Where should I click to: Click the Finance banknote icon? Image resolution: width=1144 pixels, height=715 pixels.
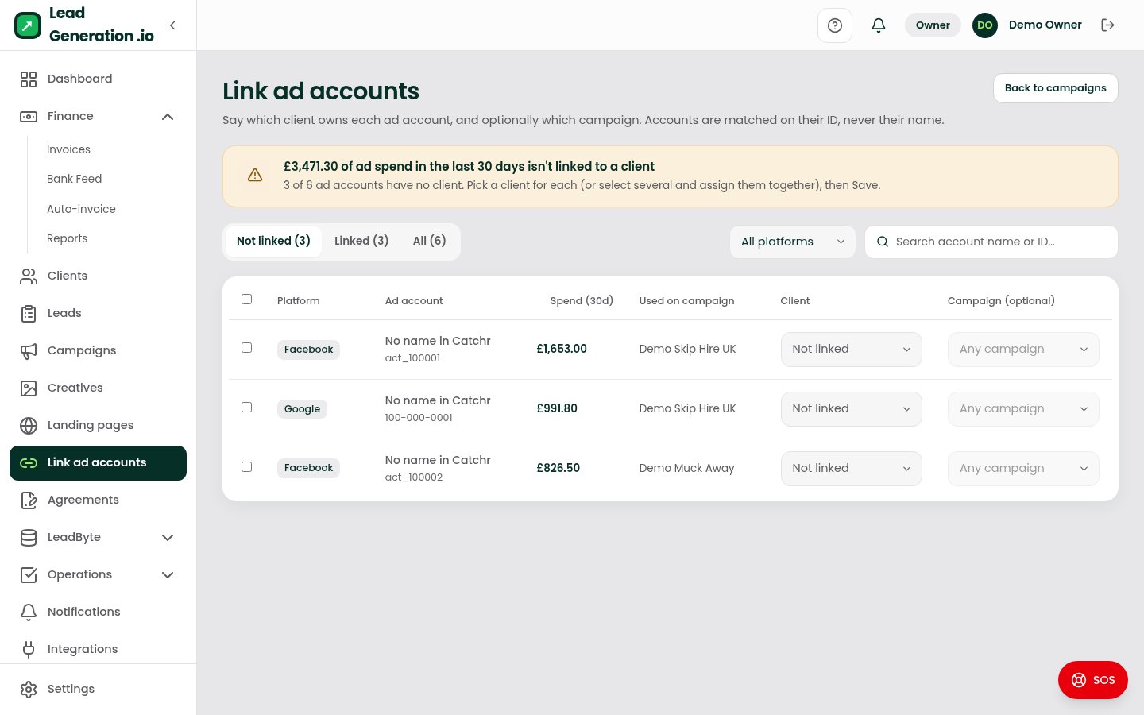tap(29, 116)
